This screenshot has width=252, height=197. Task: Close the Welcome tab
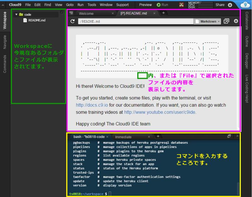[x=113, y=14]
